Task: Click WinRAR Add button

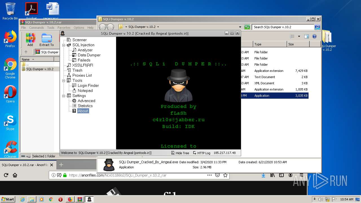Action: pos(30,40)
